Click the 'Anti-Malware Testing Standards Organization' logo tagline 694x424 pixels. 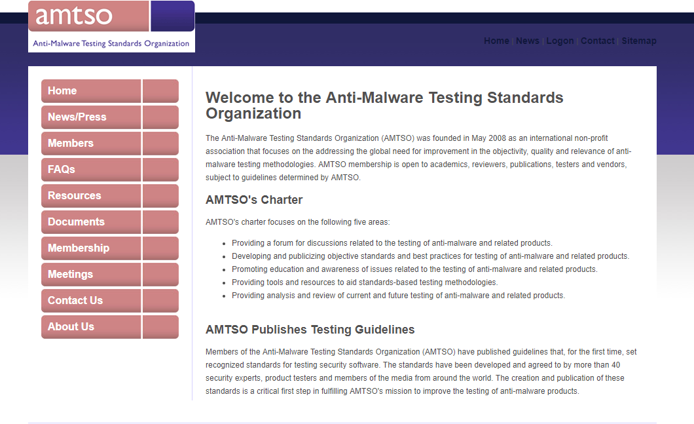111,43
